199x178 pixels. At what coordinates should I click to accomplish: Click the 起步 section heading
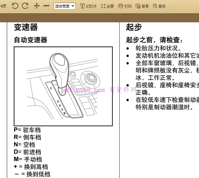coord(134,27)
